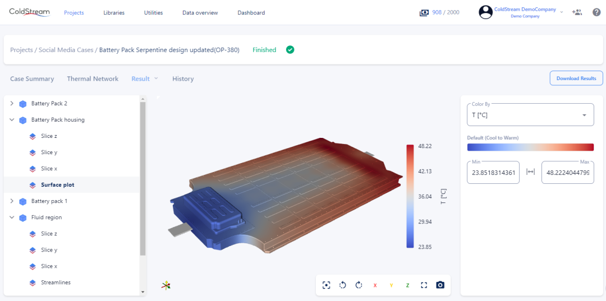Screen dimensions: 606x301
Task: Rotate the model clockwise
Action: [x=359, y=285]
